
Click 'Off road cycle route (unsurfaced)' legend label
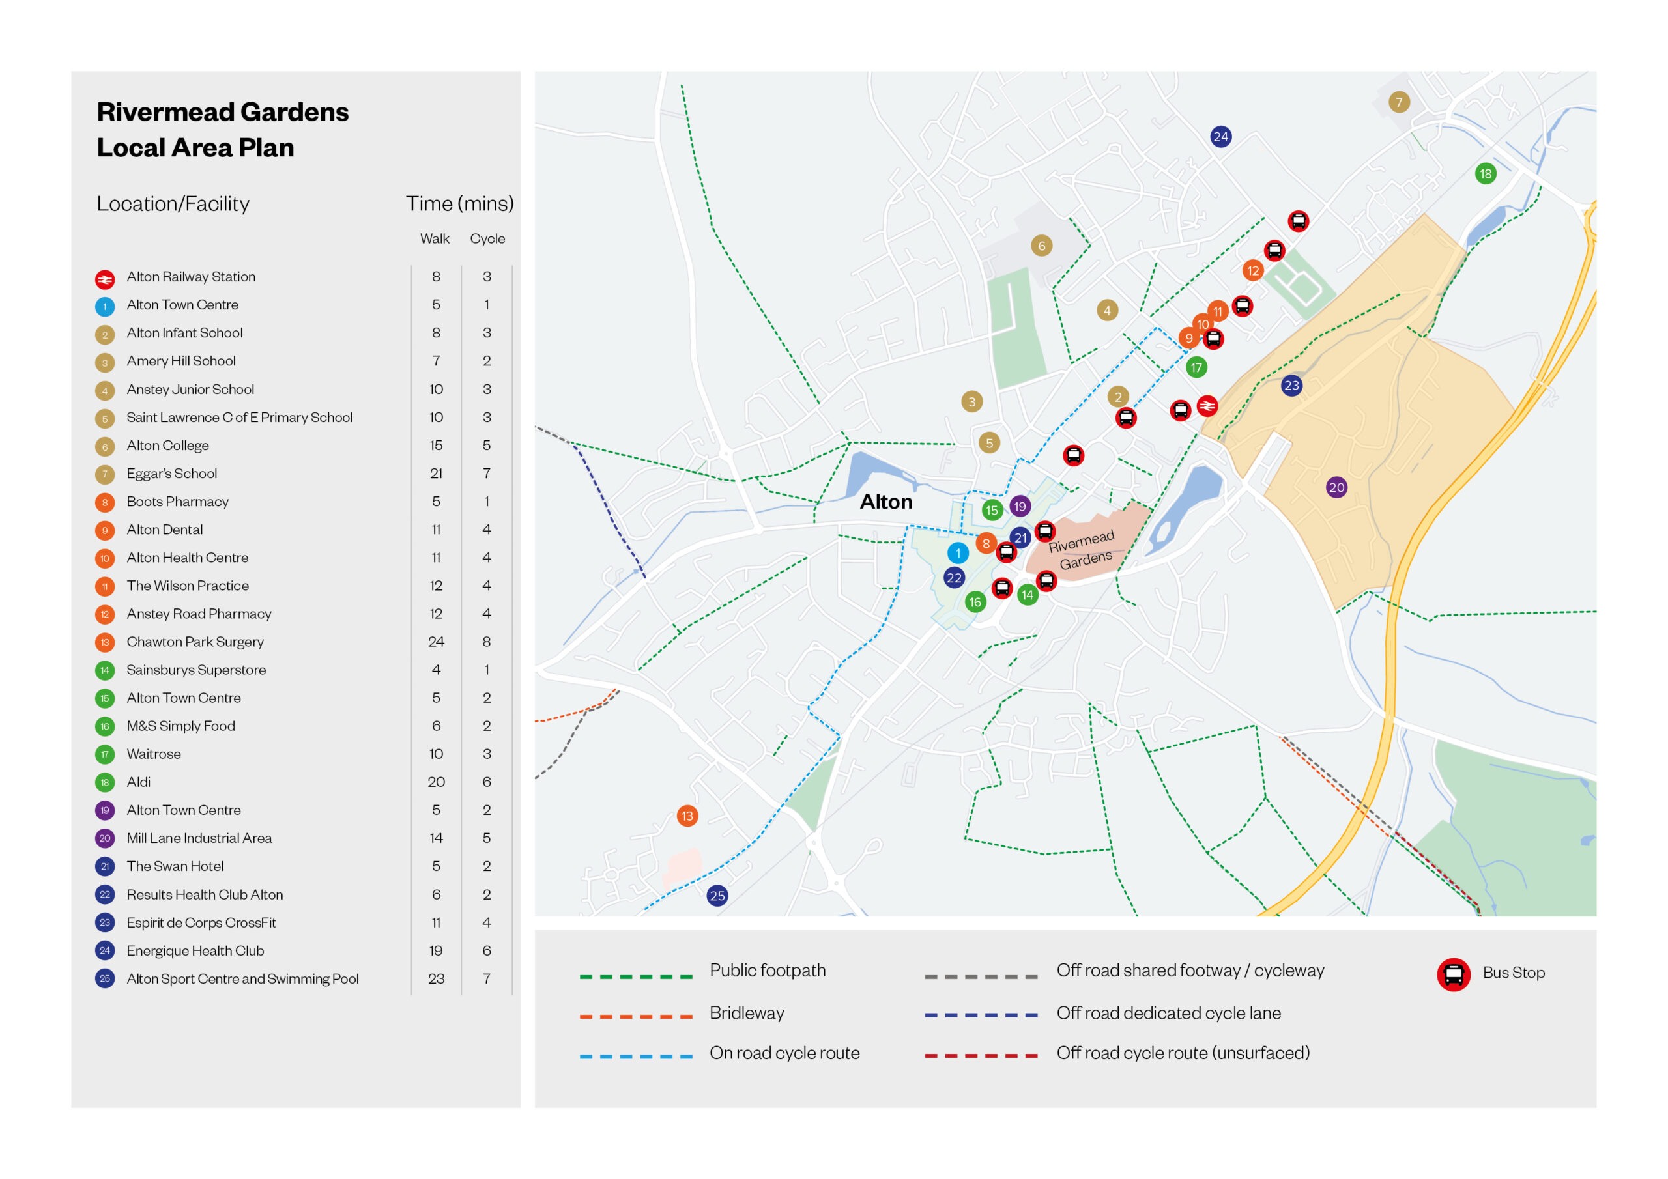(x=1183, y=1053)
